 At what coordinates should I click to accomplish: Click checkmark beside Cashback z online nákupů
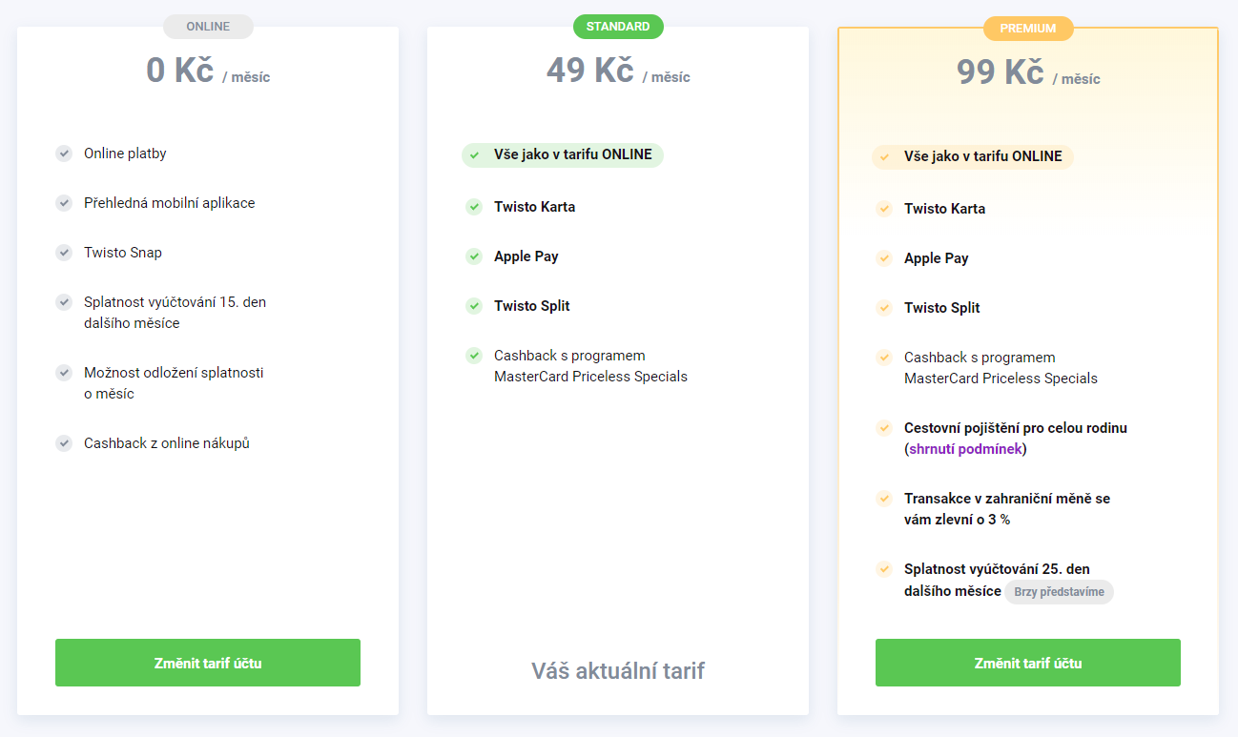point(64,443)
